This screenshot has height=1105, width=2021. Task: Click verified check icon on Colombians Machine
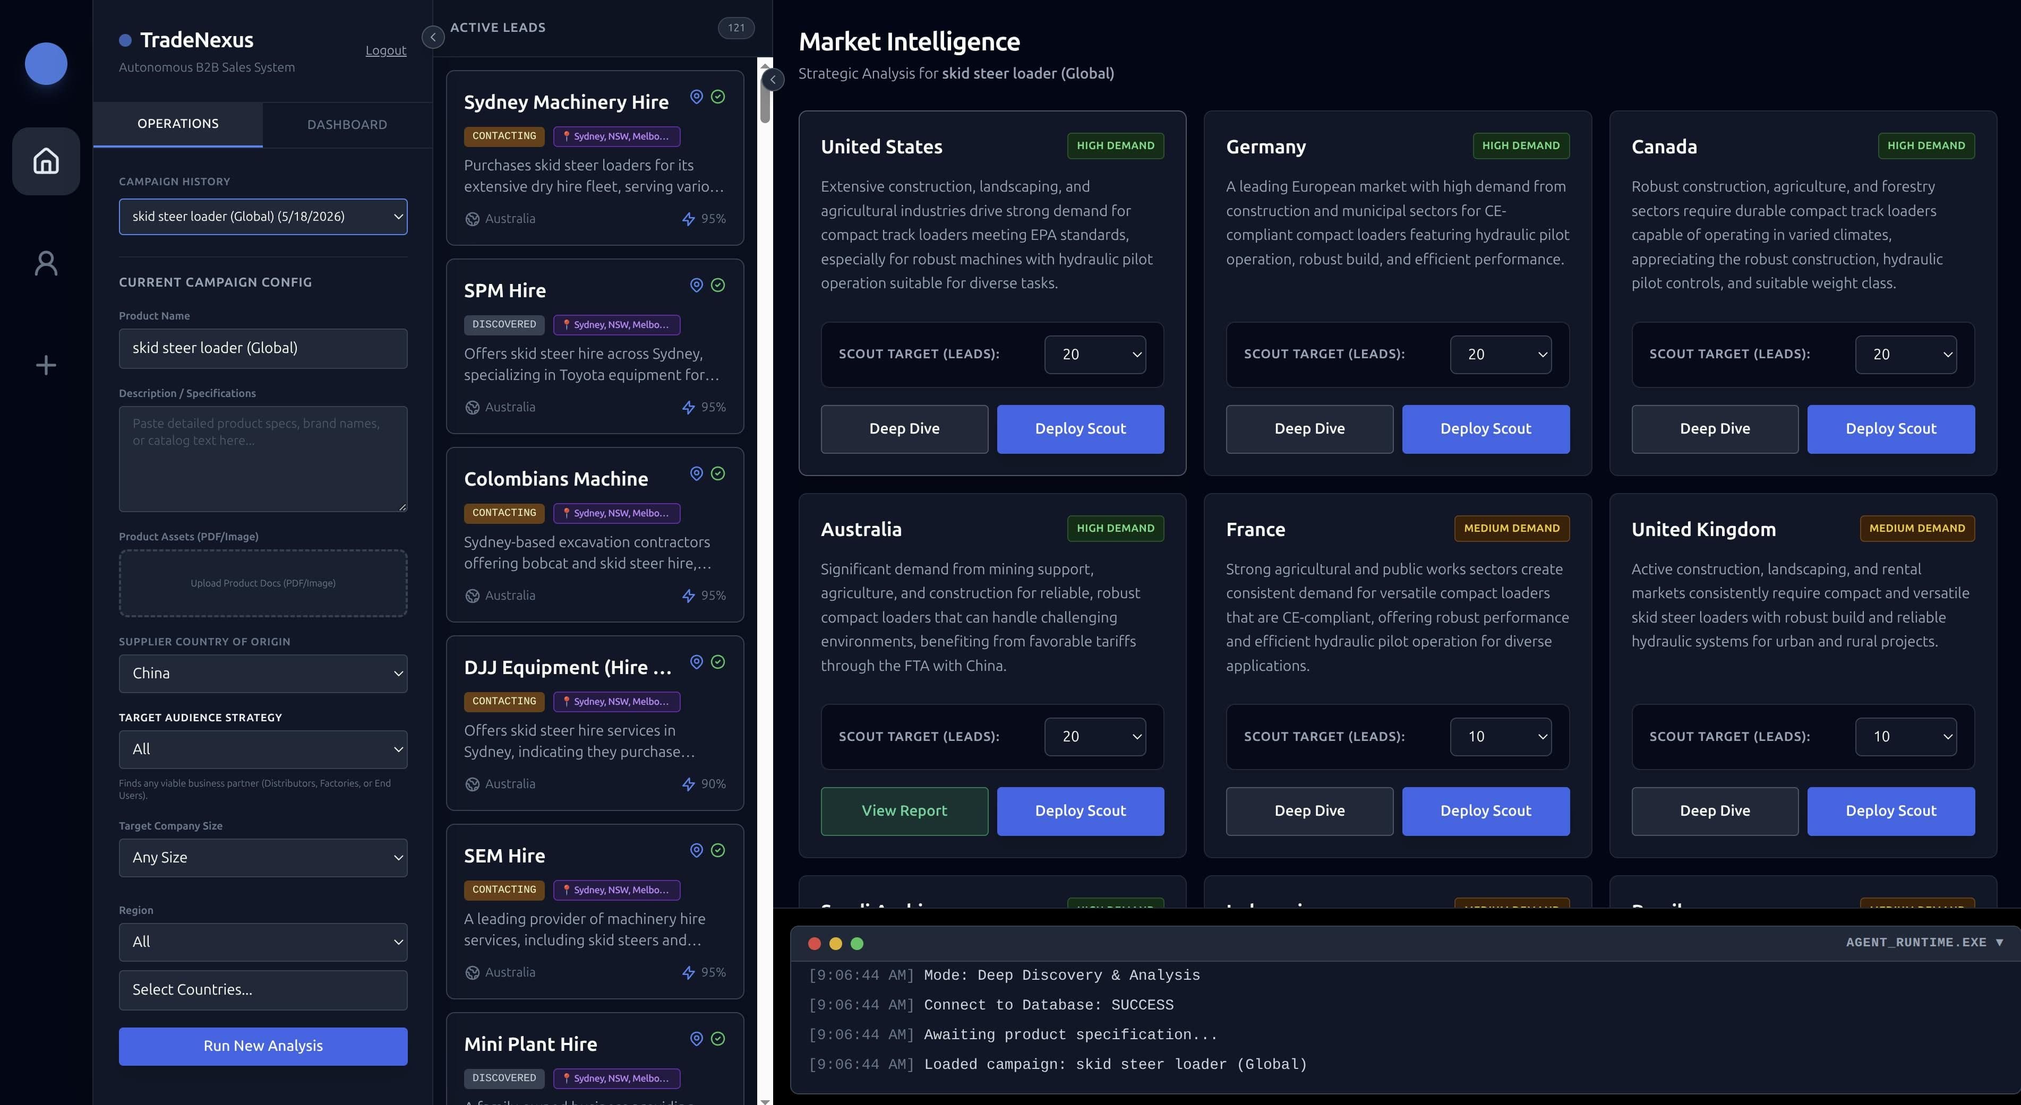pos(718,473)
